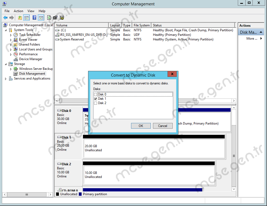Image resolution: width=267 pixels, height=206 pixels.
Task: Click the Refresh toolbar icon
Action: (49, 18)
